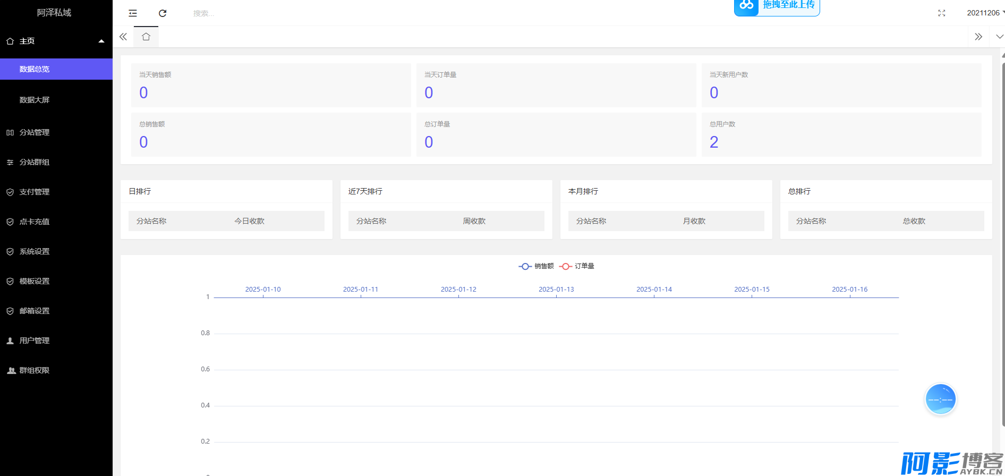
Task: Click the 日排行 panel title
Action: [x=140, y=191]
